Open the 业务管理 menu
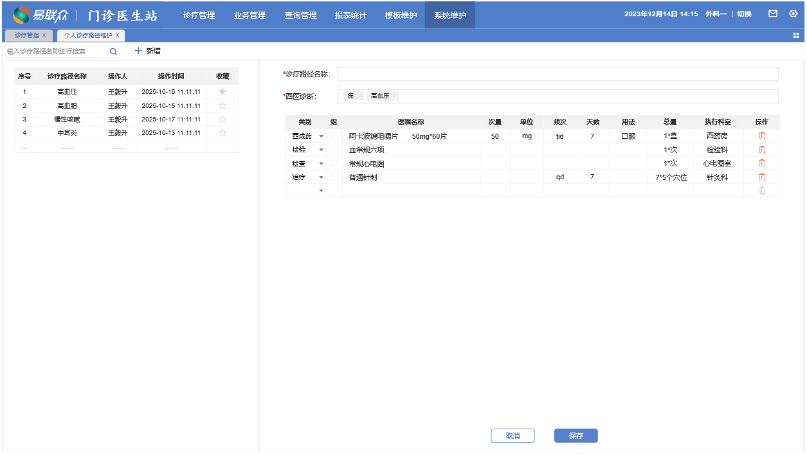The height and width of the screenshot is (455, 807). [249, 15]
